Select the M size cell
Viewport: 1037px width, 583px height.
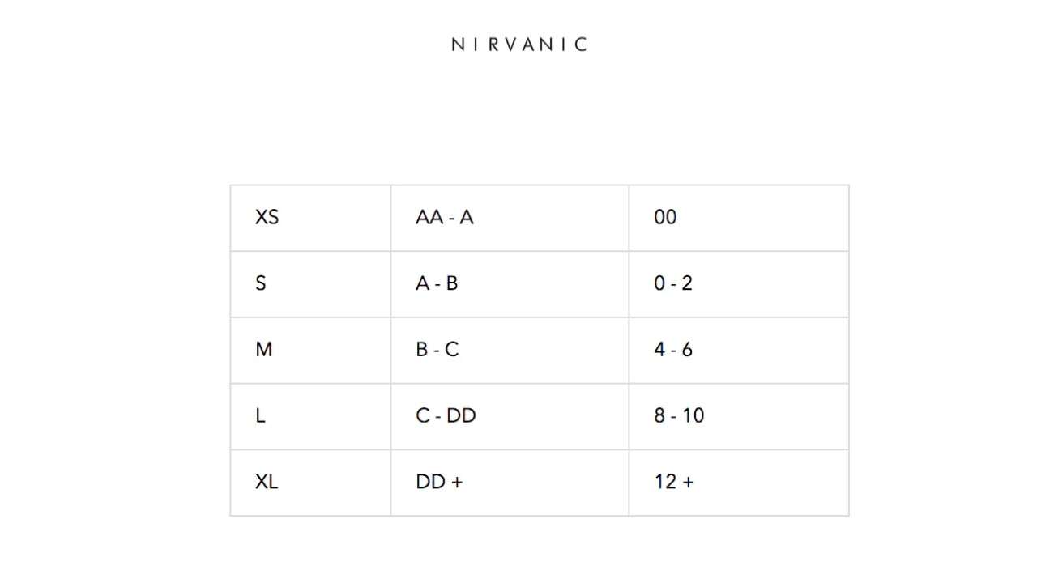click(264, 350)
